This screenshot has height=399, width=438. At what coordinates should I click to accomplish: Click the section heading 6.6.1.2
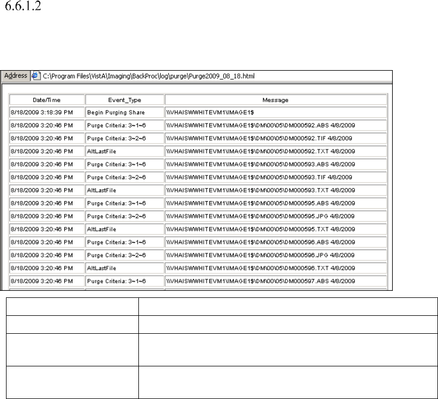tap(23, 6)
